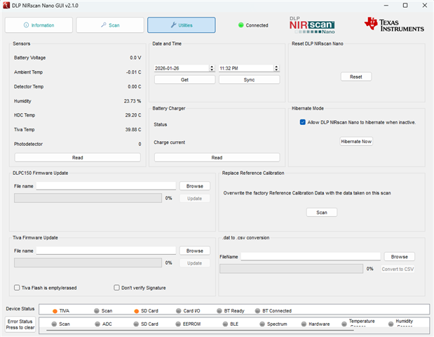The height and width of the screenshot is (337, 434).
Task: Enable Don't verify Signature checkbox
Action: click(x=116, y=288)
